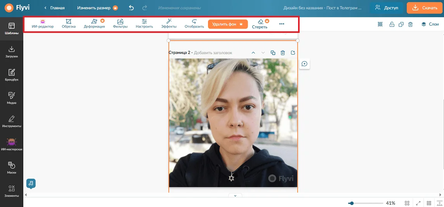Viewport: 444px width, 207px height.
Task: Move page up with the chevron arrow
Action: tap(253, 53)
